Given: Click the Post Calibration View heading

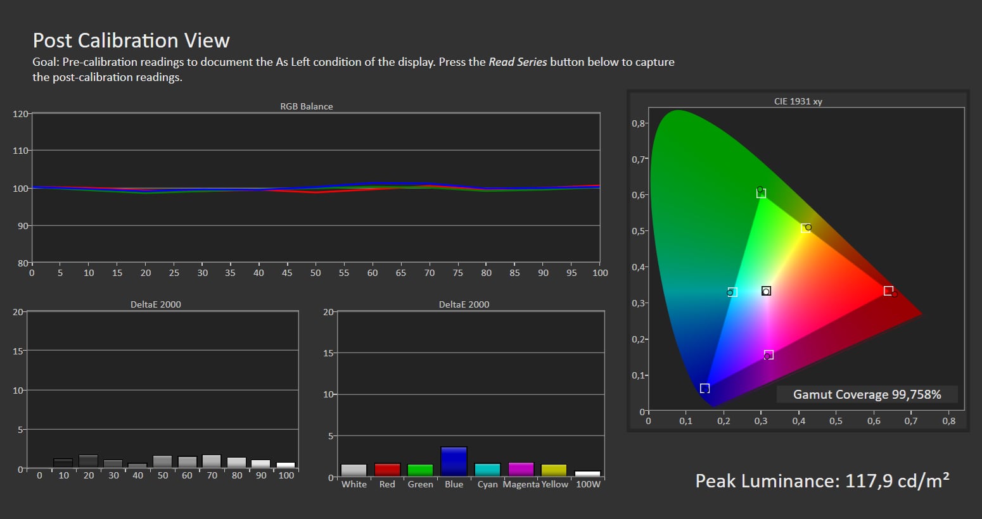Looking at the screenshot, I should [131, 41].
